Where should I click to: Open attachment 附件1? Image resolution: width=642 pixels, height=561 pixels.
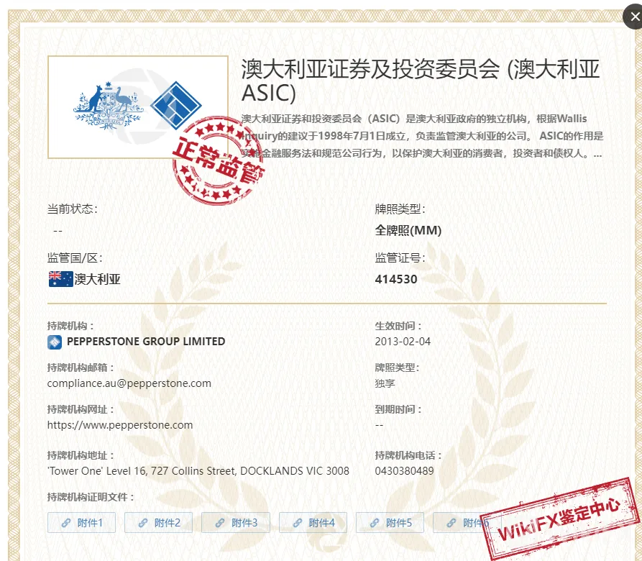coord(81,522)
